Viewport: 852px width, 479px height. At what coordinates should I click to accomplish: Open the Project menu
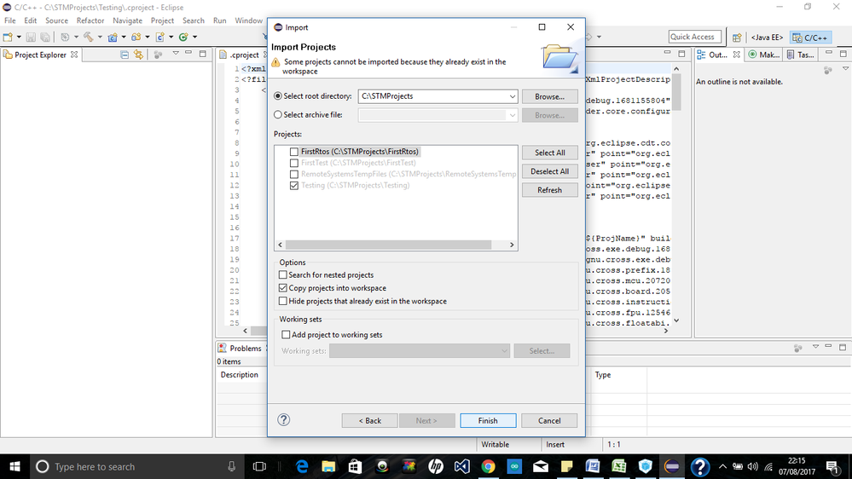coord(162,20)
